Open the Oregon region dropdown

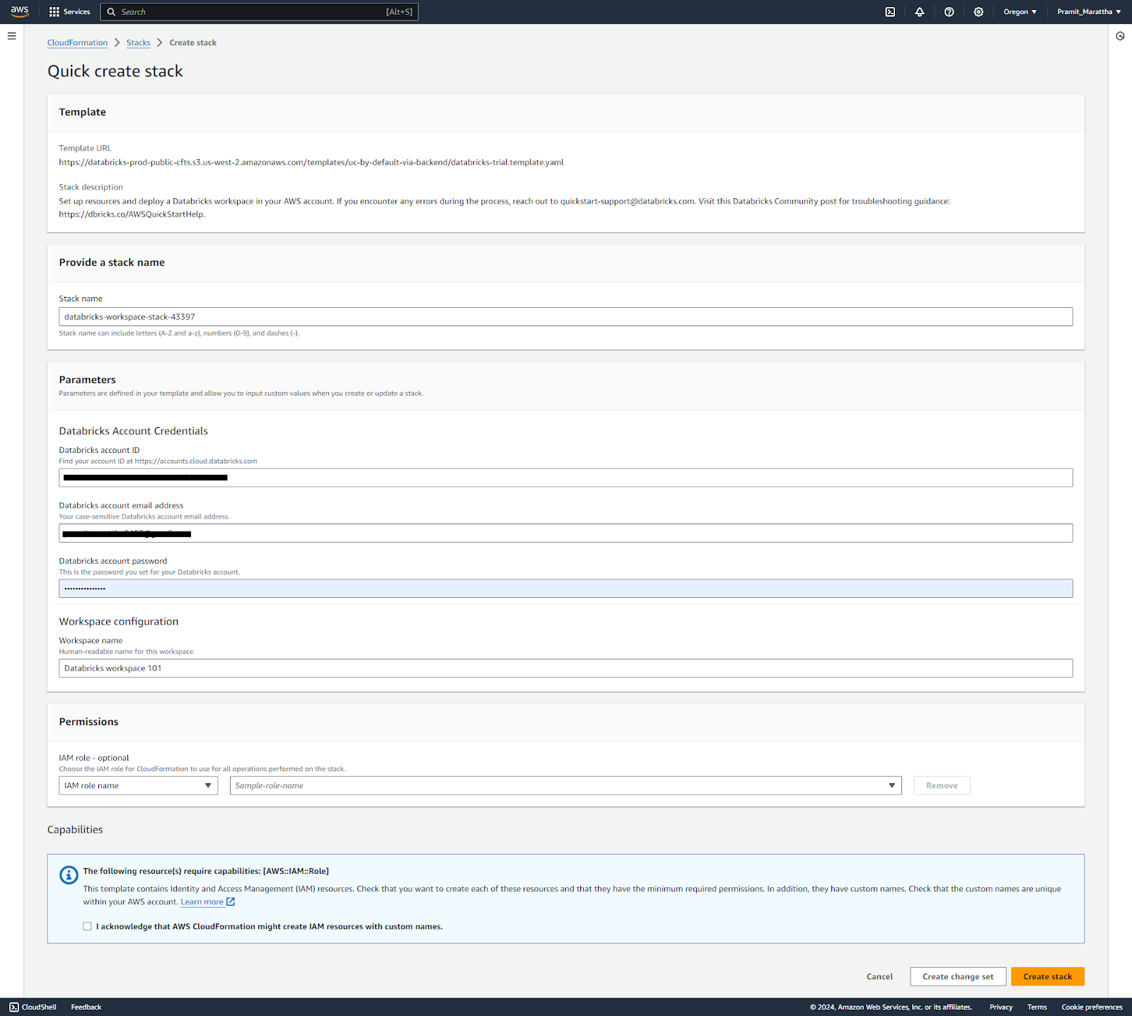point(1020,12)
